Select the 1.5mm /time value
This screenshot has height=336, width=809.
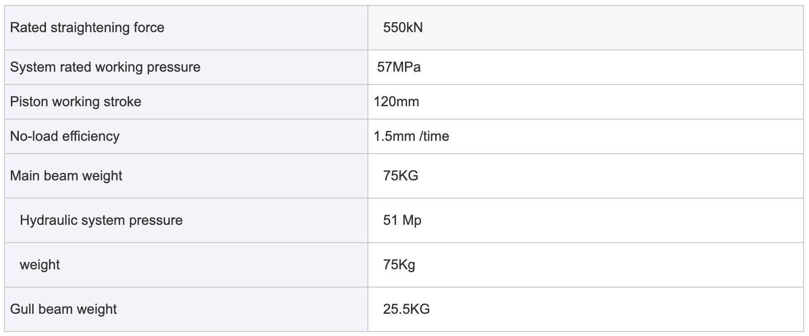[x=411, y=136]
